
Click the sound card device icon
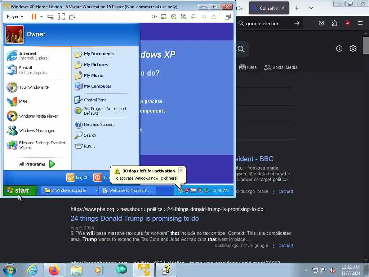204,17
